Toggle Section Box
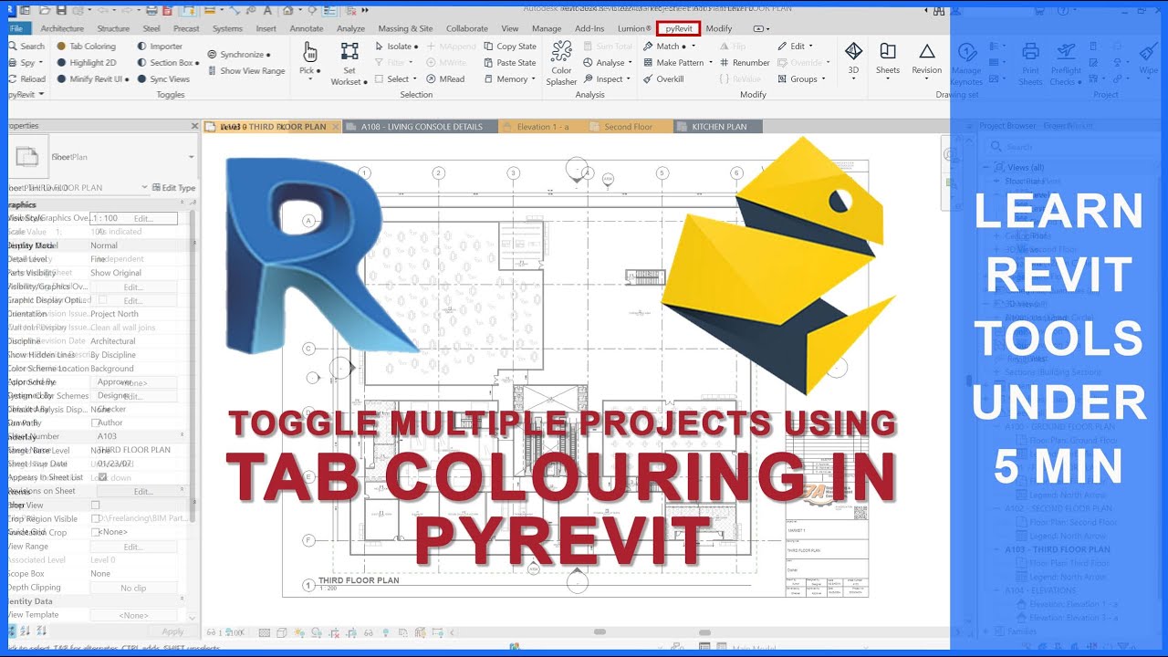The image size is (1168, 657). (x=169, y=63)
